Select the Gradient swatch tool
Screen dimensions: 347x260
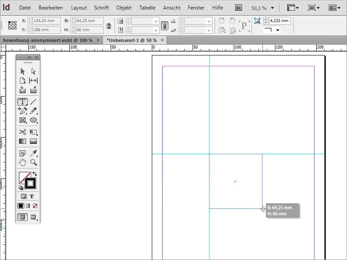coord(22,141)
